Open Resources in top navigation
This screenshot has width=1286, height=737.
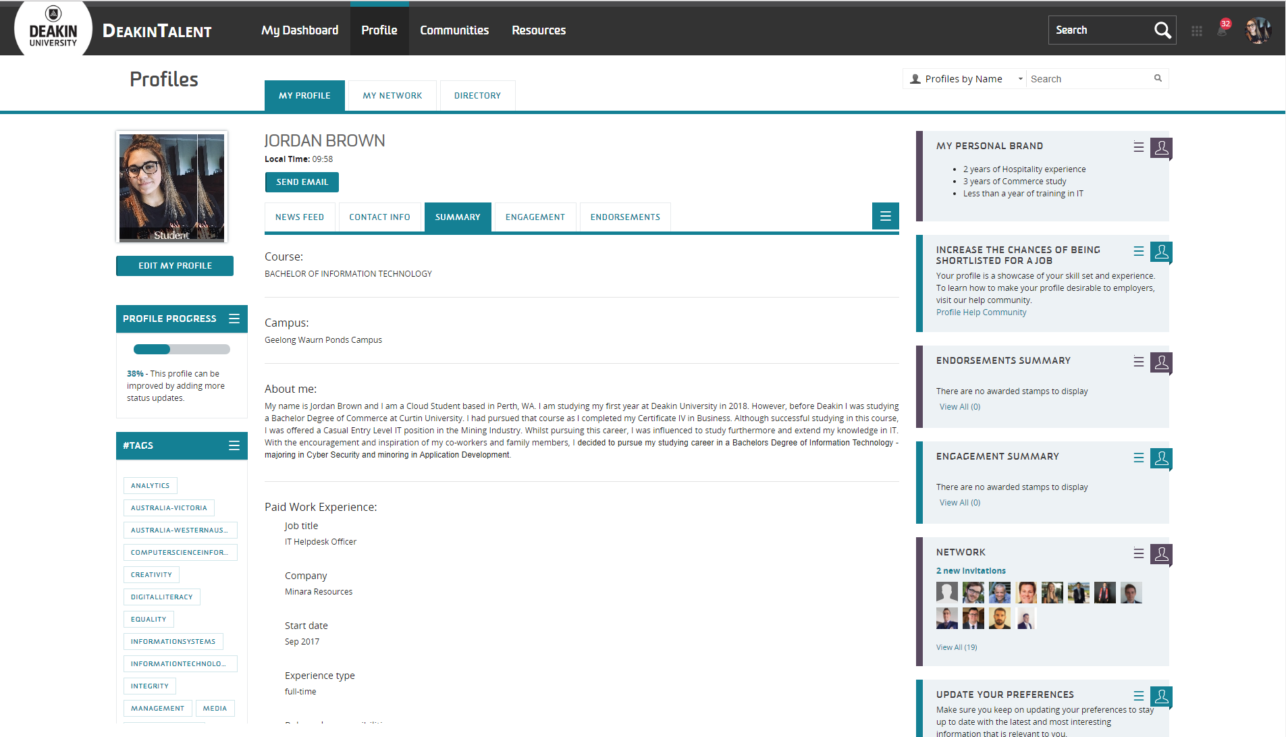pyautogui.click(x=539, y=30)
